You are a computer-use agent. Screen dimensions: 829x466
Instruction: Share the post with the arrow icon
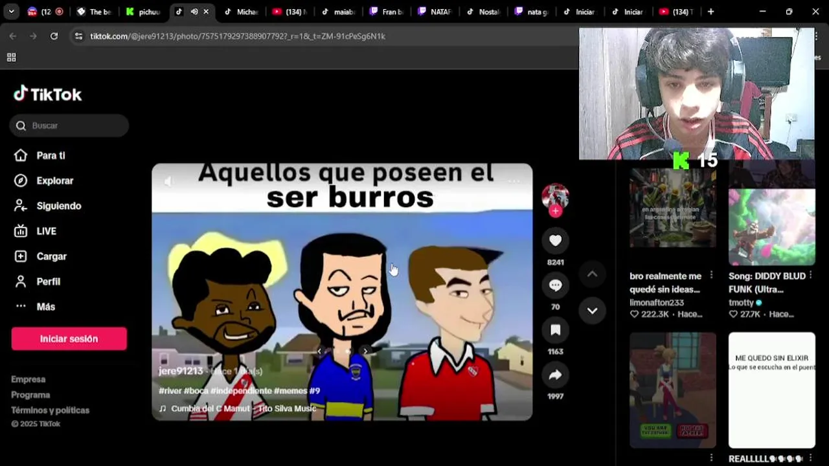tap(555, 375)
